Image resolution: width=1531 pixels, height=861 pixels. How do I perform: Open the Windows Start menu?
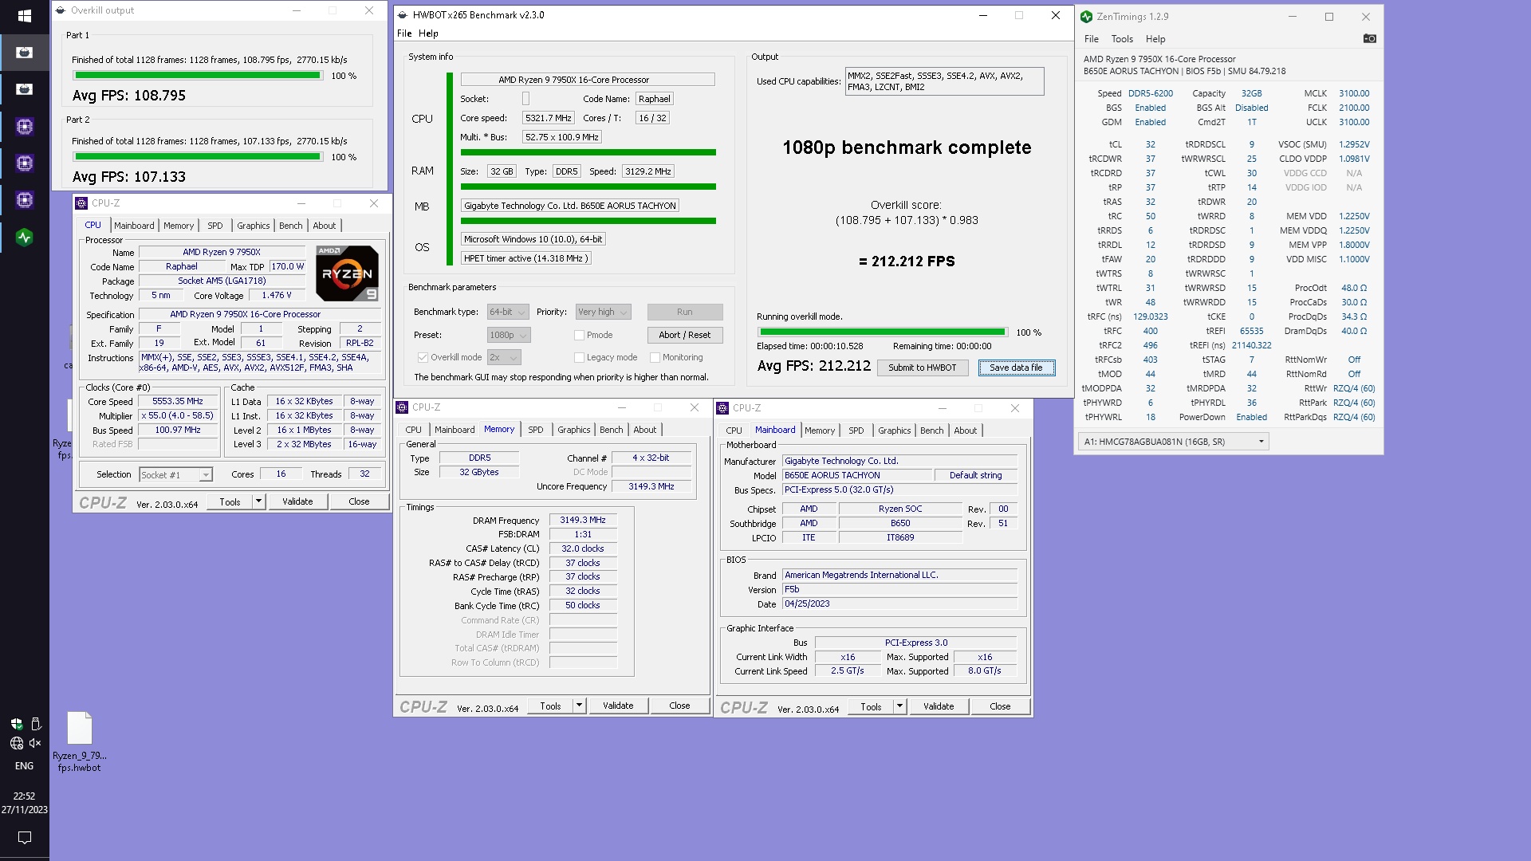click(x=24, y=16)
